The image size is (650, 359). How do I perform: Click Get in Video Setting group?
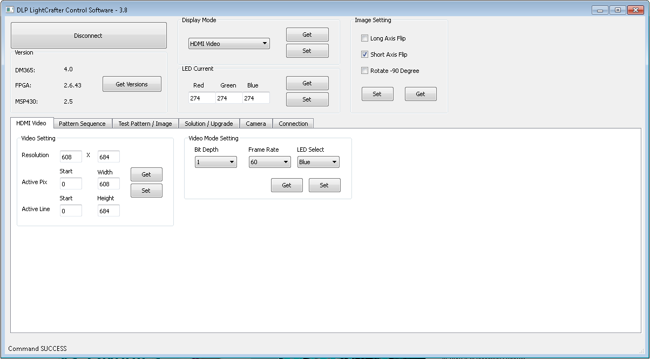click(x=146, y=174)
